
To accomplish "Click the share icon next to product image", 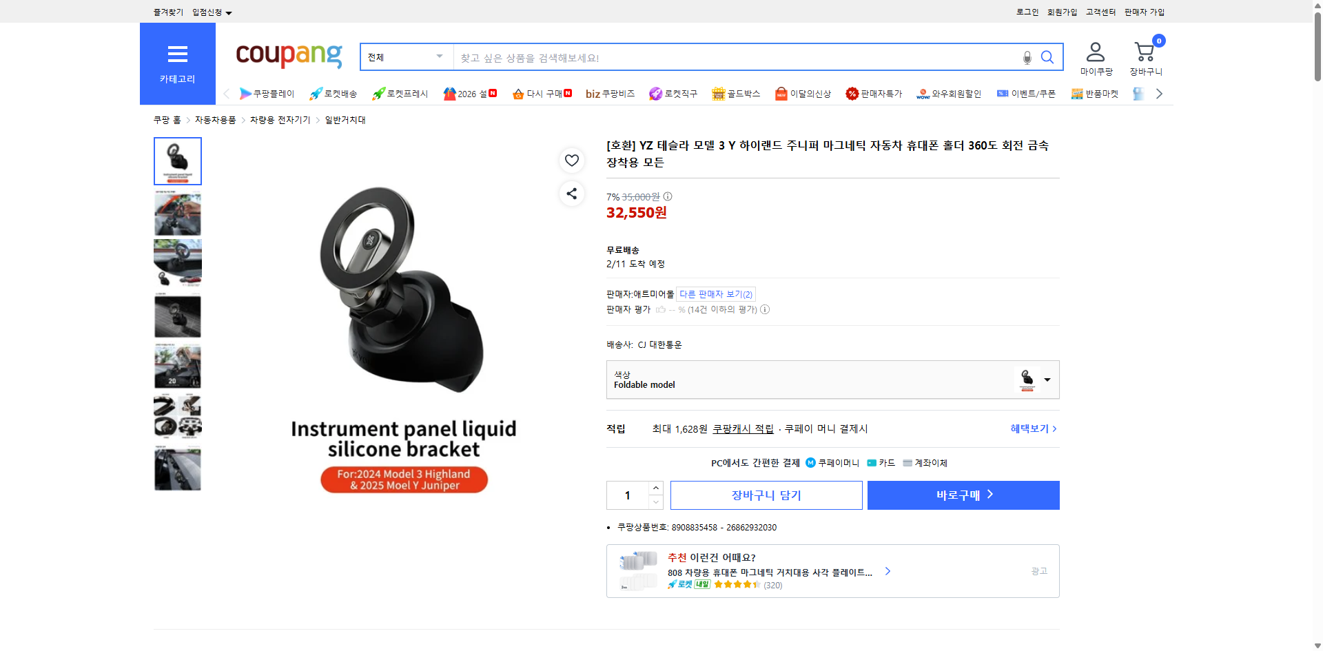I will [571, 194].
